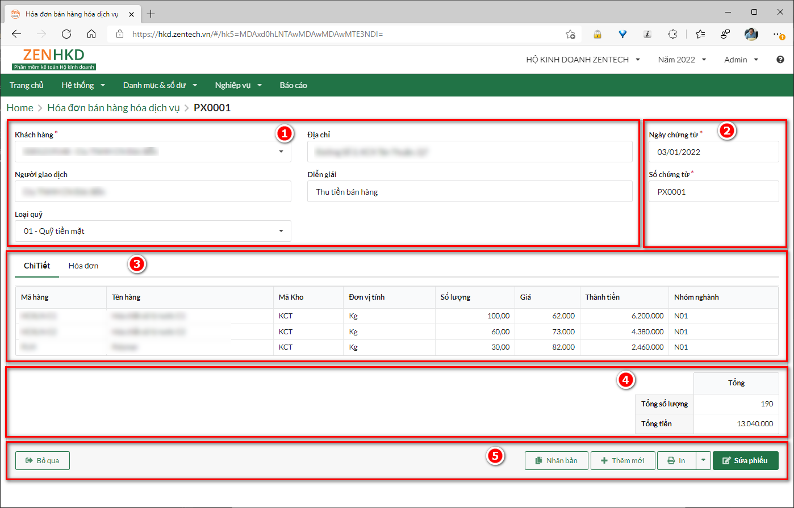Open the Loại quỹ dropdown

tap(281, 231)
